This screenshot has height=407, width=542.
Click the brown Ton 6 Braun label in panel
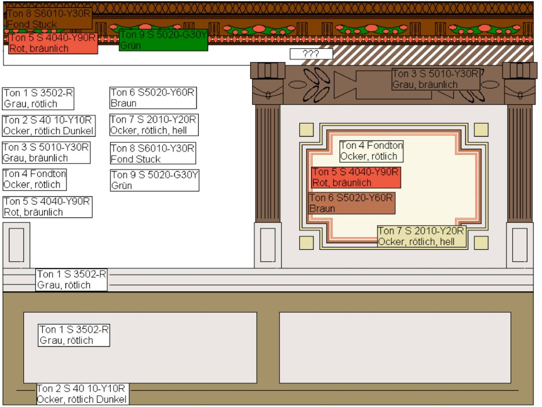pyautogui.click(x=351, y=203)
